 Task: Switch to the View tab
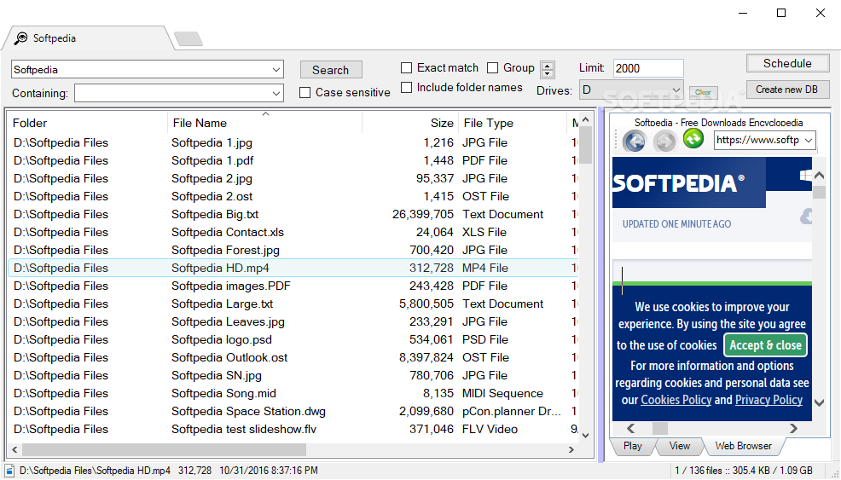[x=680, y=446]
